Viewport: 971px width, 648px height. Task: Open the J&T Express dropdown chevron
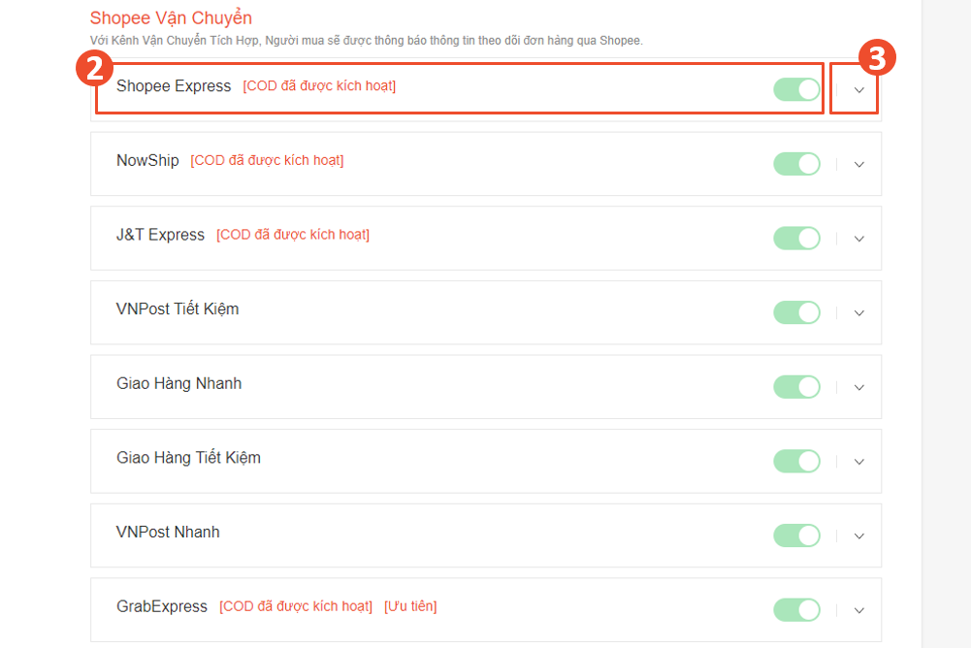(858, 239)
